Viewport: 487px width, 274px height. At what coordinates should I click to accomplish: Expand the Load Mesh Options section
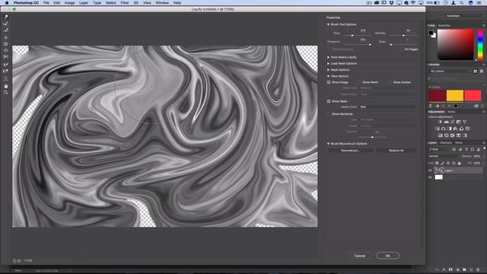328,63
